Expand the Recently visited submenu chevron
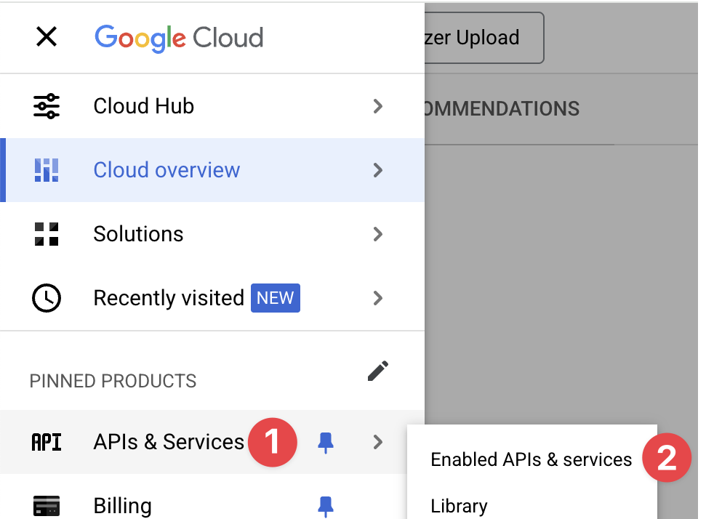706x519 pixels. 377,298
